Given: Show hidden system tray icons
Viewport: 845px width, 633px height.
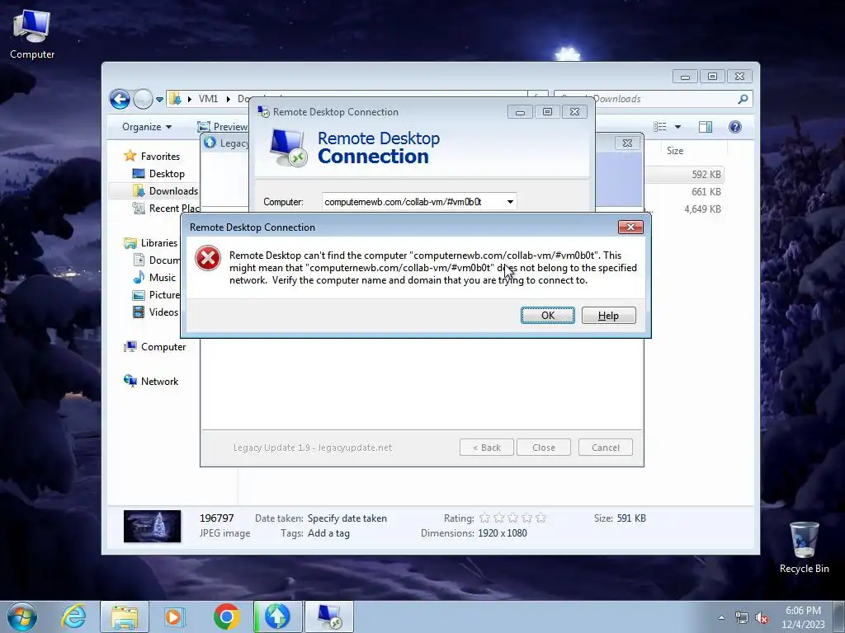Looking at the screenshot, I should (x=721, y=617).
